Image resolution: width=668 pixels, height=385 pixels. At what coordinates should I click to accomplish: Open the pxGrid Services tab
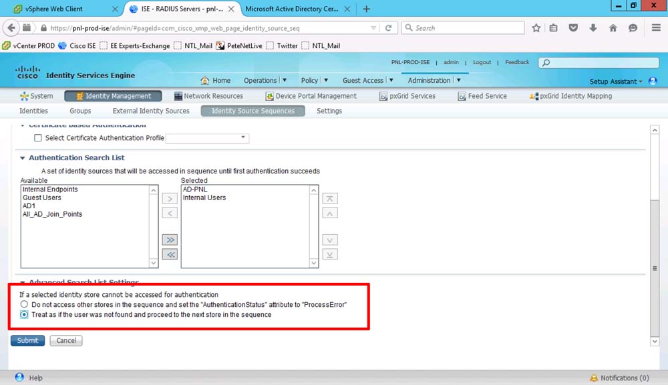407,96
